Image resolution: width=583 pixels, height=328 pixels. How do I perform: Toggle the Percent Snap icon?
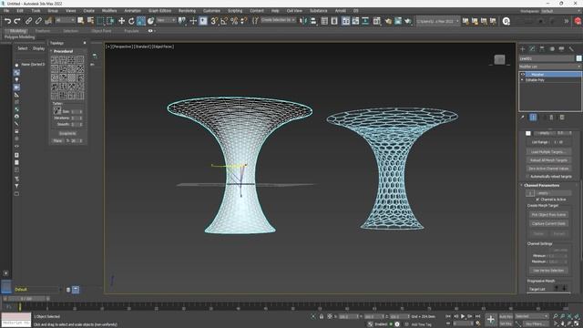[x=234, y=21]
